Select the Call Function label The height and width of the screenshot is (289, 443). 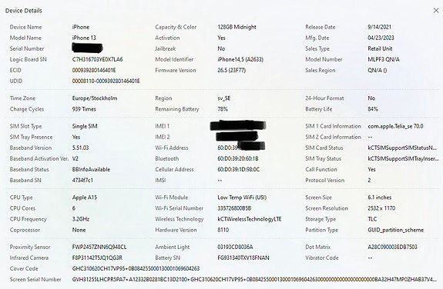(321, 169)
